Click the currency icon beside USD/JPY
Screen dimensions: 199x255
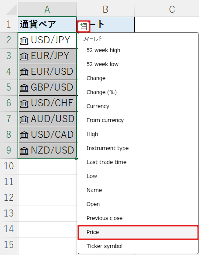pyautogui.click(x=24, y=41)
